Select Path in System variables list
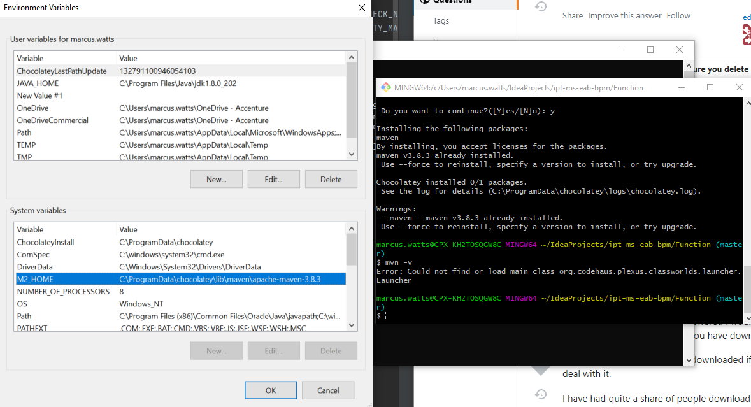Screen dimensions: 751x407 [x=180, y=316]
